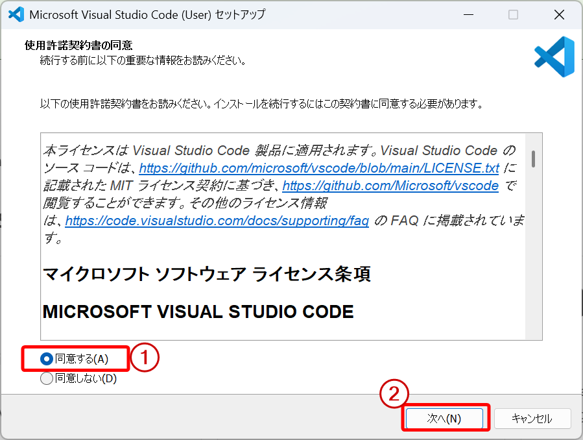Minimize the setup window
The width and height of the screenshot is (583, 440).
(468, 14)
